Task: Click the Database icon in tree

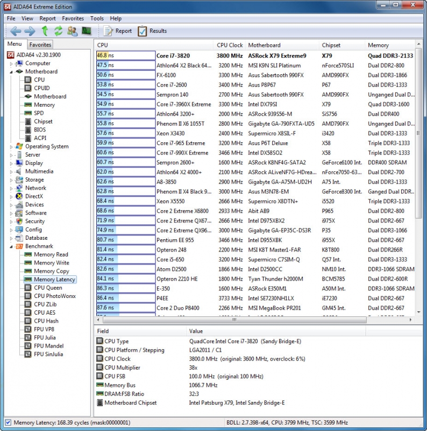Action: (19, 238)
